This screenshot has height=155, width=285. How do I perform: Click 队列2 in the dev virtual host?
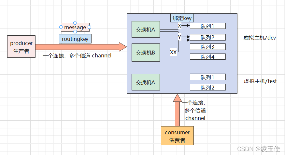(207, 37)
